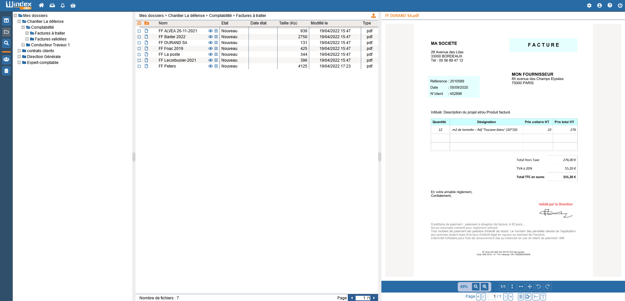Click eye preview icon for FF Peters
The image size is (625, 301).
point(210,66)
